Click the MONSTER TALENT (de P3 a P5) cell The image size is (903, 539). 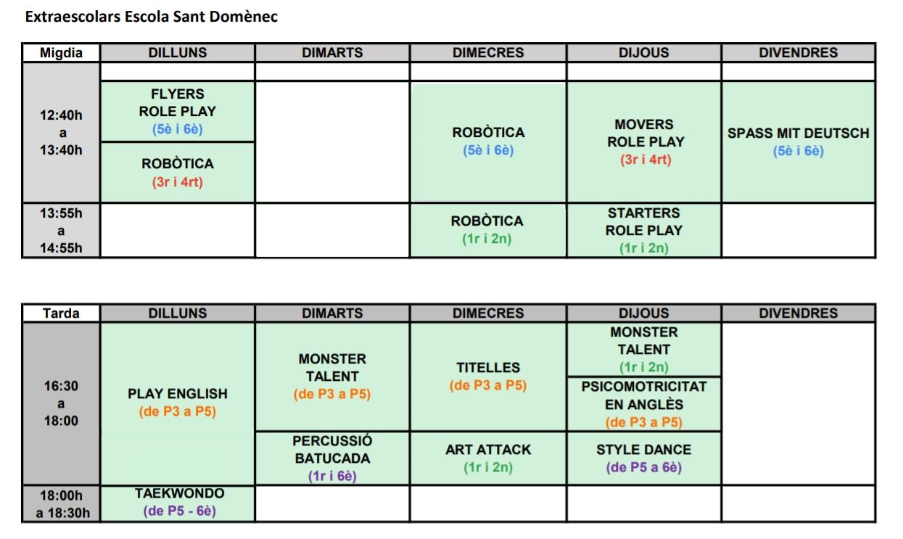point(332,377)
